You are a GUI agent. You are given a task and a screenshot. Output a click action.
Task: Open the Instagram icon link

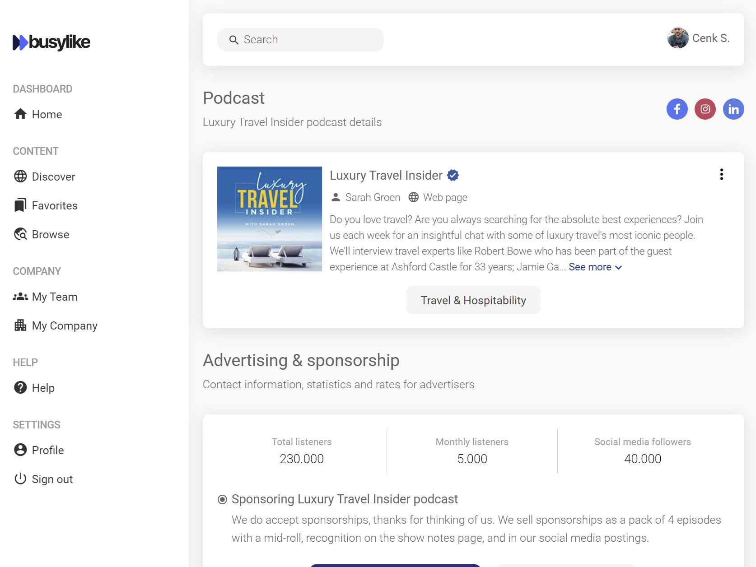pyautogui.click(x=705, y=109)
